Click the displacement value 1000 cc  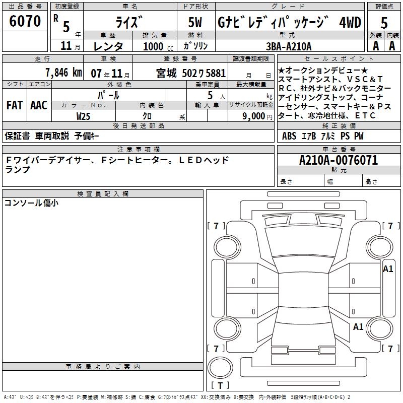click(158, 46)
